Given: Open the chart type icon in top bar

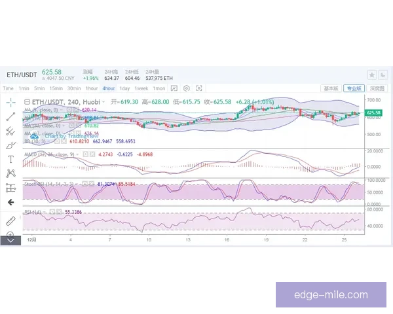Looking at the screenshot, I should coord(174,88).
